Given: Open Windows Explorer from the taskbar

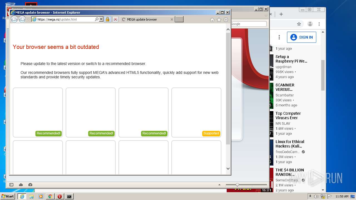Looking at the screenshot, I should [31, 196].
